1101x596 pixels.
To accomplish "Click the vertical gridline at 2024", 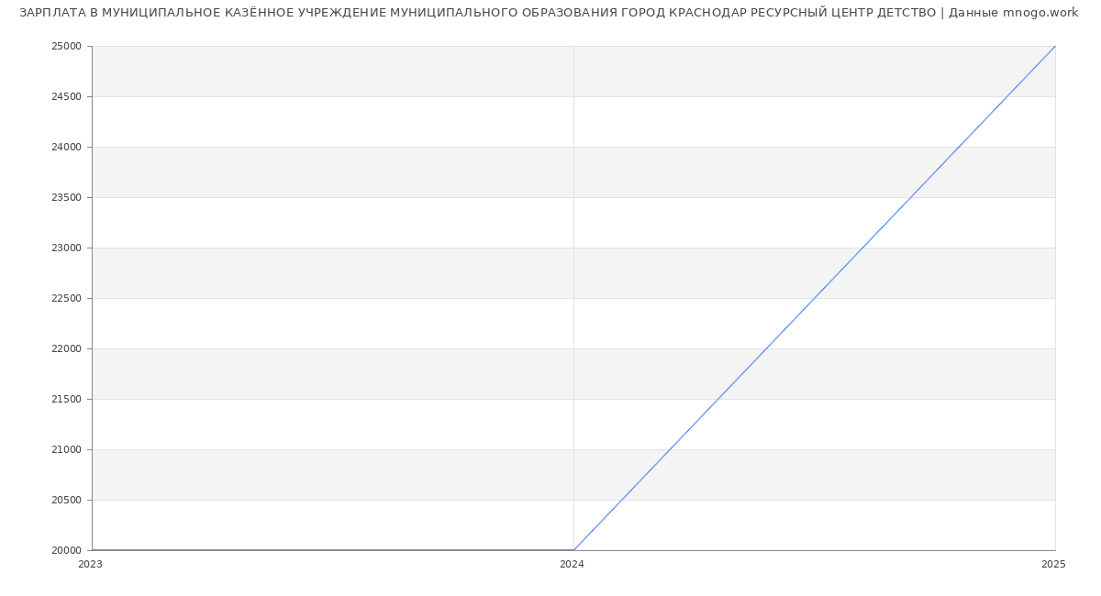I will [573, 275].
